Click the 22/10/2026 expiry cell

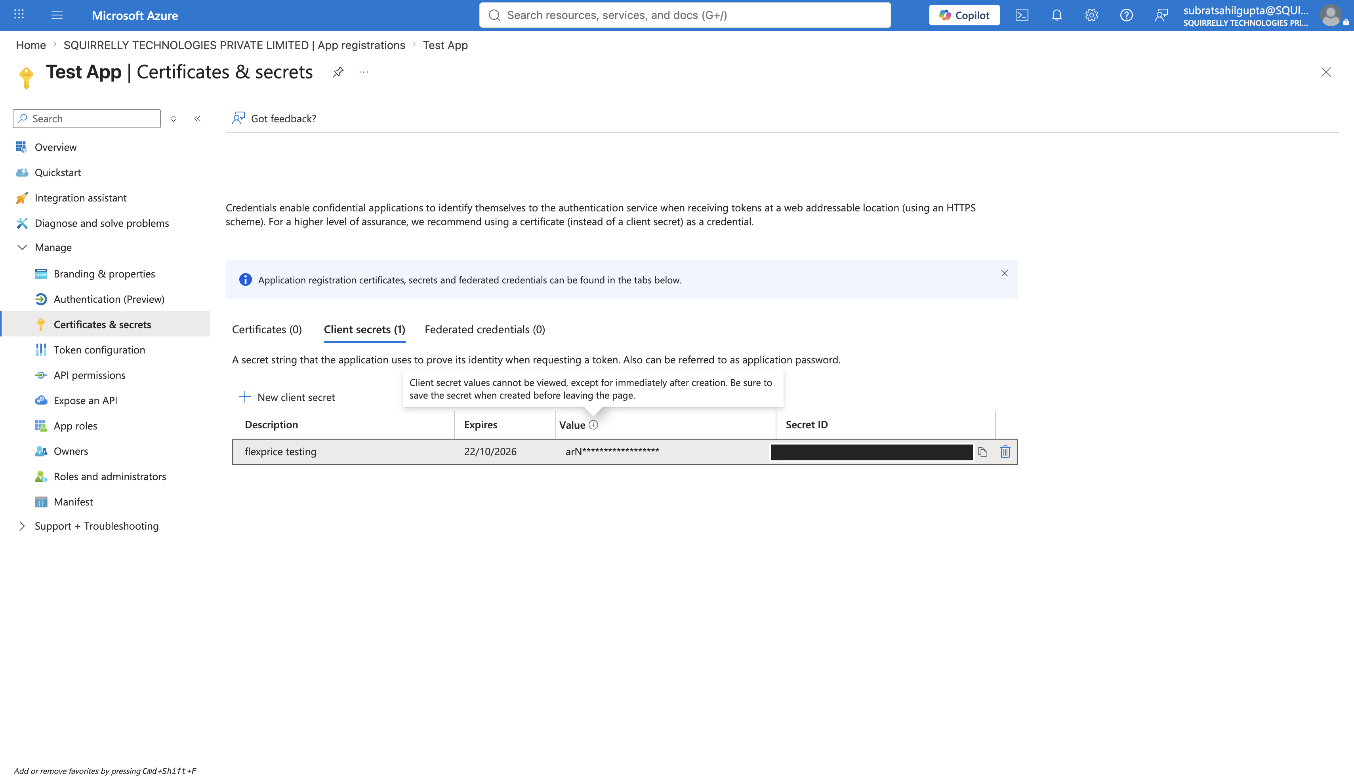pos(490,452)
